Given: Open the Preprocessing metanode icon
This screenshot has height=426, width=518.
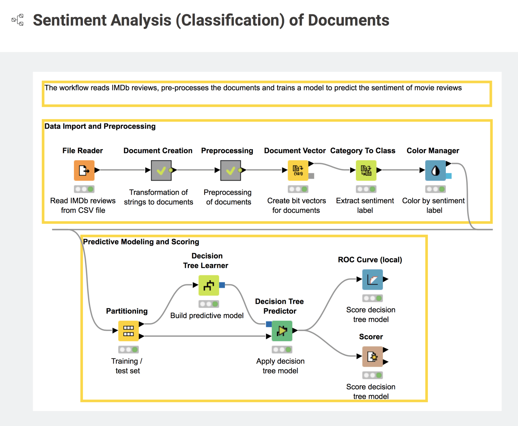Looking at the screenshot, I should [231, 170].
